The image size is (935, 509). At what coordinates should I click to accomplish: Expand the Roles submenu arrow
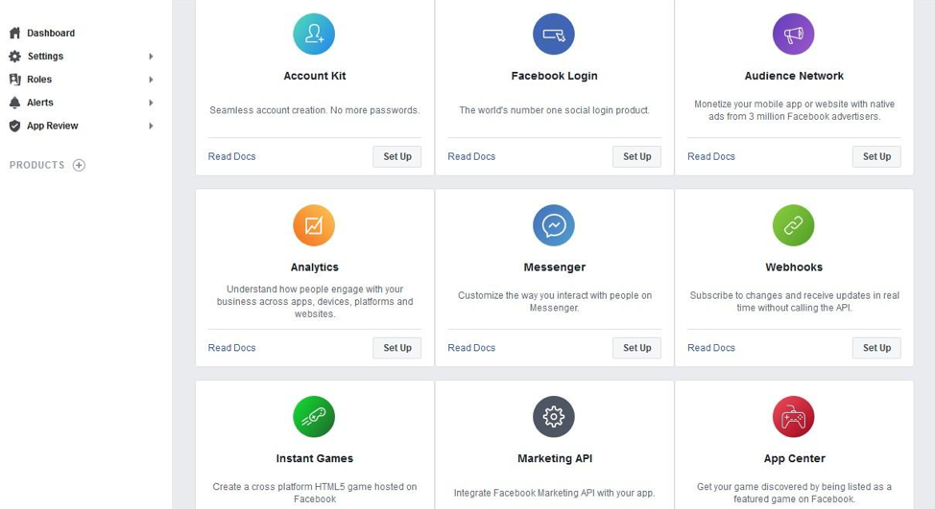(151, 80)
